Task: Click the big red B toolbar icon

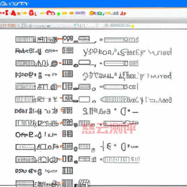Action: (x=31, y=13)
